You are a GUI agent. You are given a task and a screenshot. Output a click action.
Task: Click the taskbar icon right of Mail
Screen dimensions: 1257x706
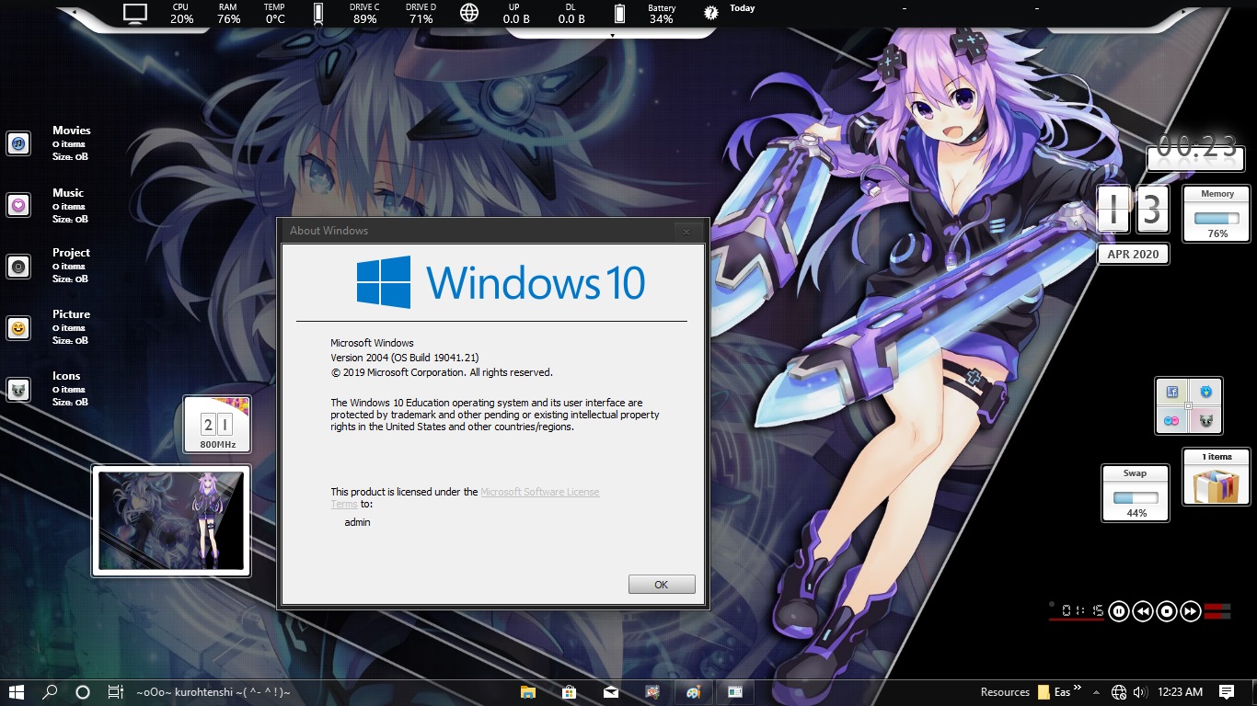tap(652, 692)
